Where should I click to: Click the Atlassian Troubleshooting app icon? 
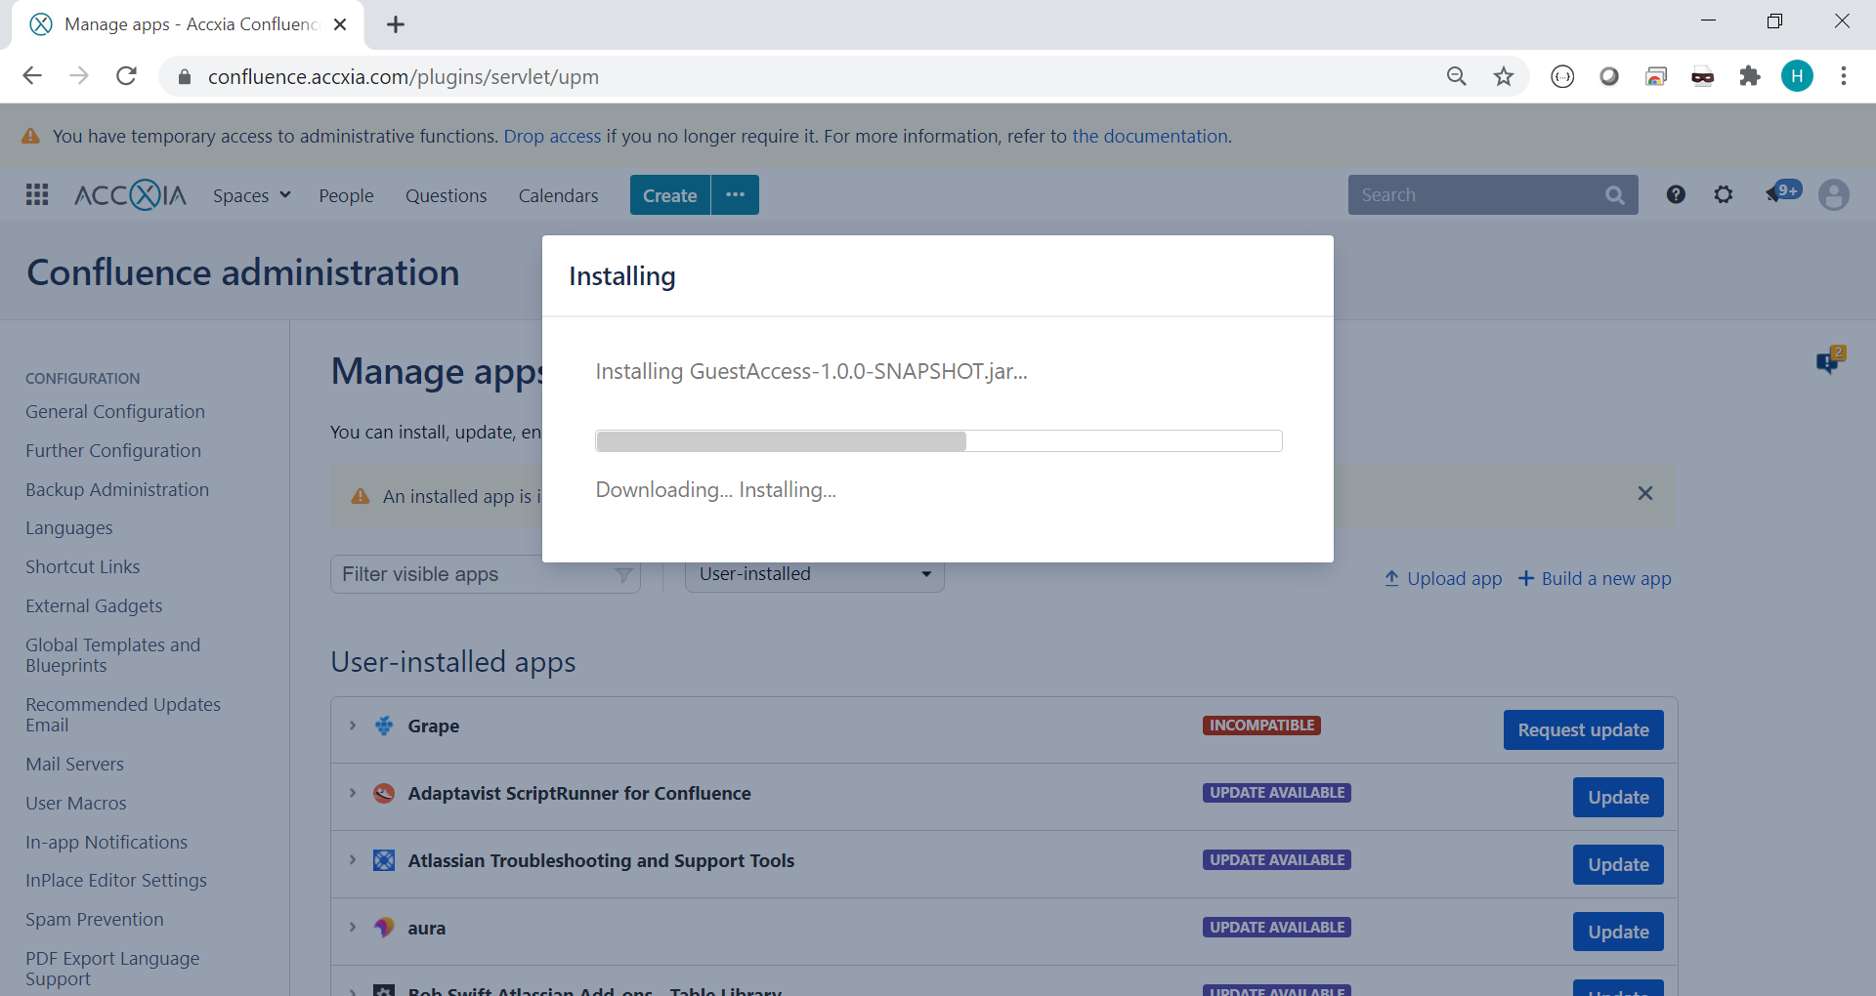(x=384, y=860)
